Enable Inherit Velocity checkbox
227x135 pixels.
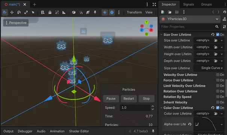pyautogui.click(x=218, y=102)
